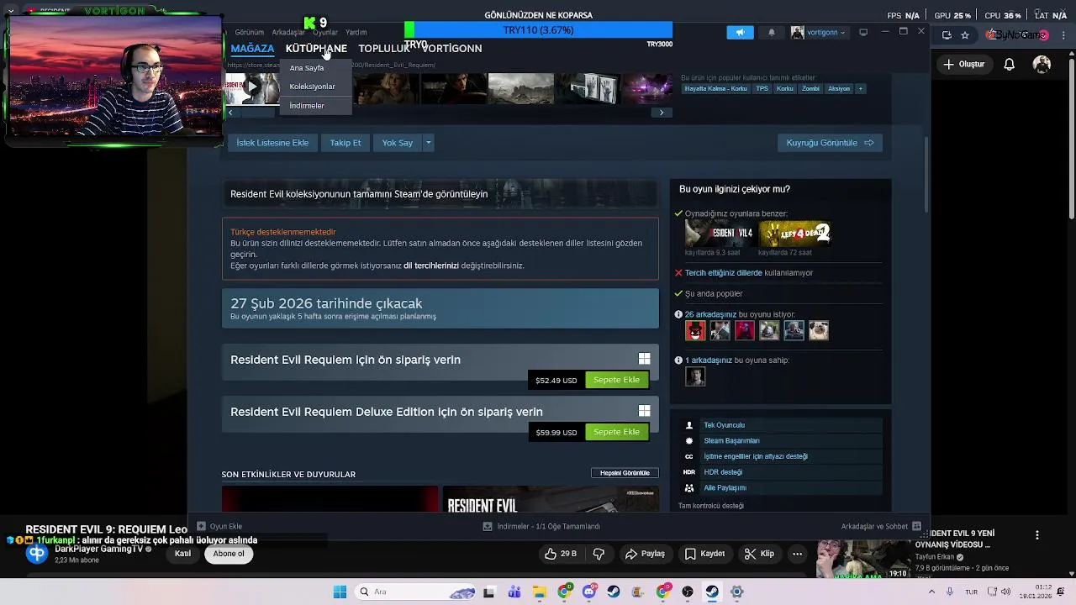Click the Steam Başarımları star icon
This screenshot has height=605, width=1076.
[x=689, y=440]
